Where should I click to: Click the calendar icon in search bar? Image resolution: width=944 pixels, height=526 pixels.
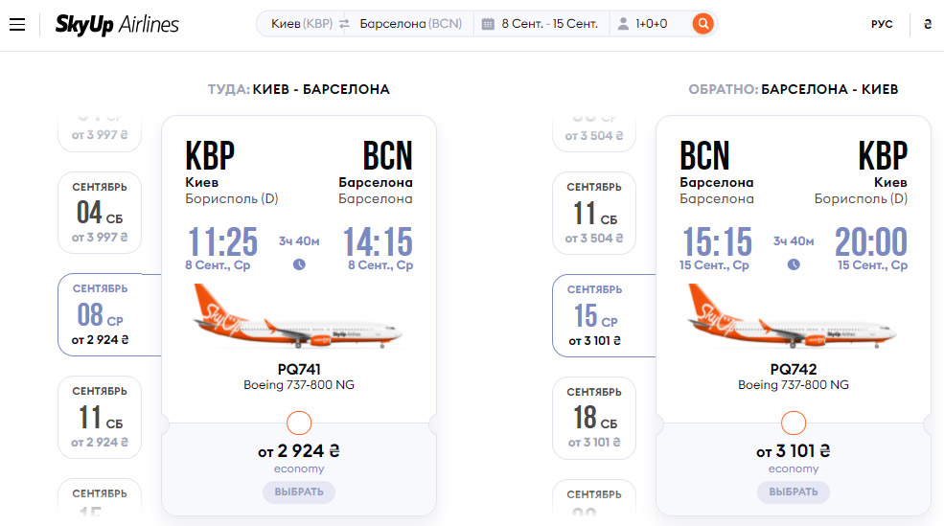(x=488, y=24)
